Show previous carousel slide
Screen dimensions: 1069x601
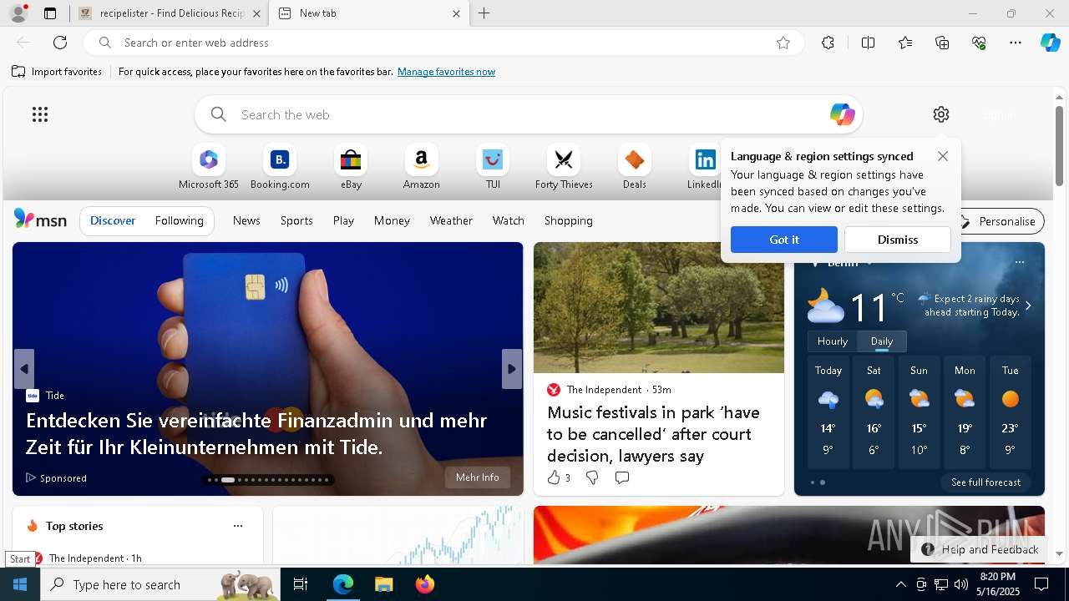(24, 369)
